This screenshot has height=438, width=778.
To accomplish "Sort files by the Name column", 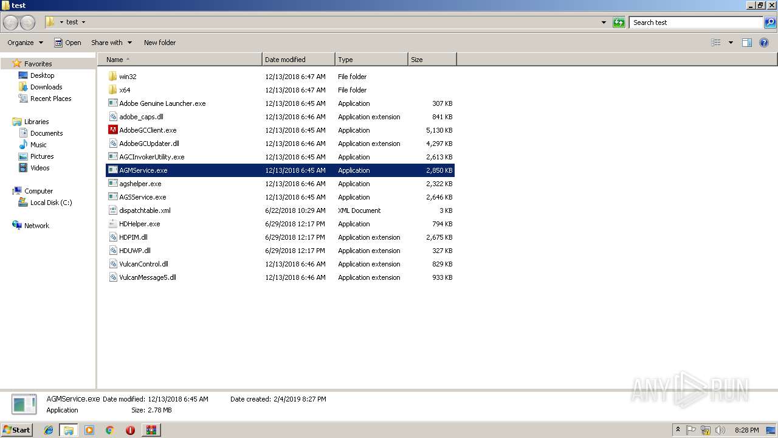I will (180, 60).
